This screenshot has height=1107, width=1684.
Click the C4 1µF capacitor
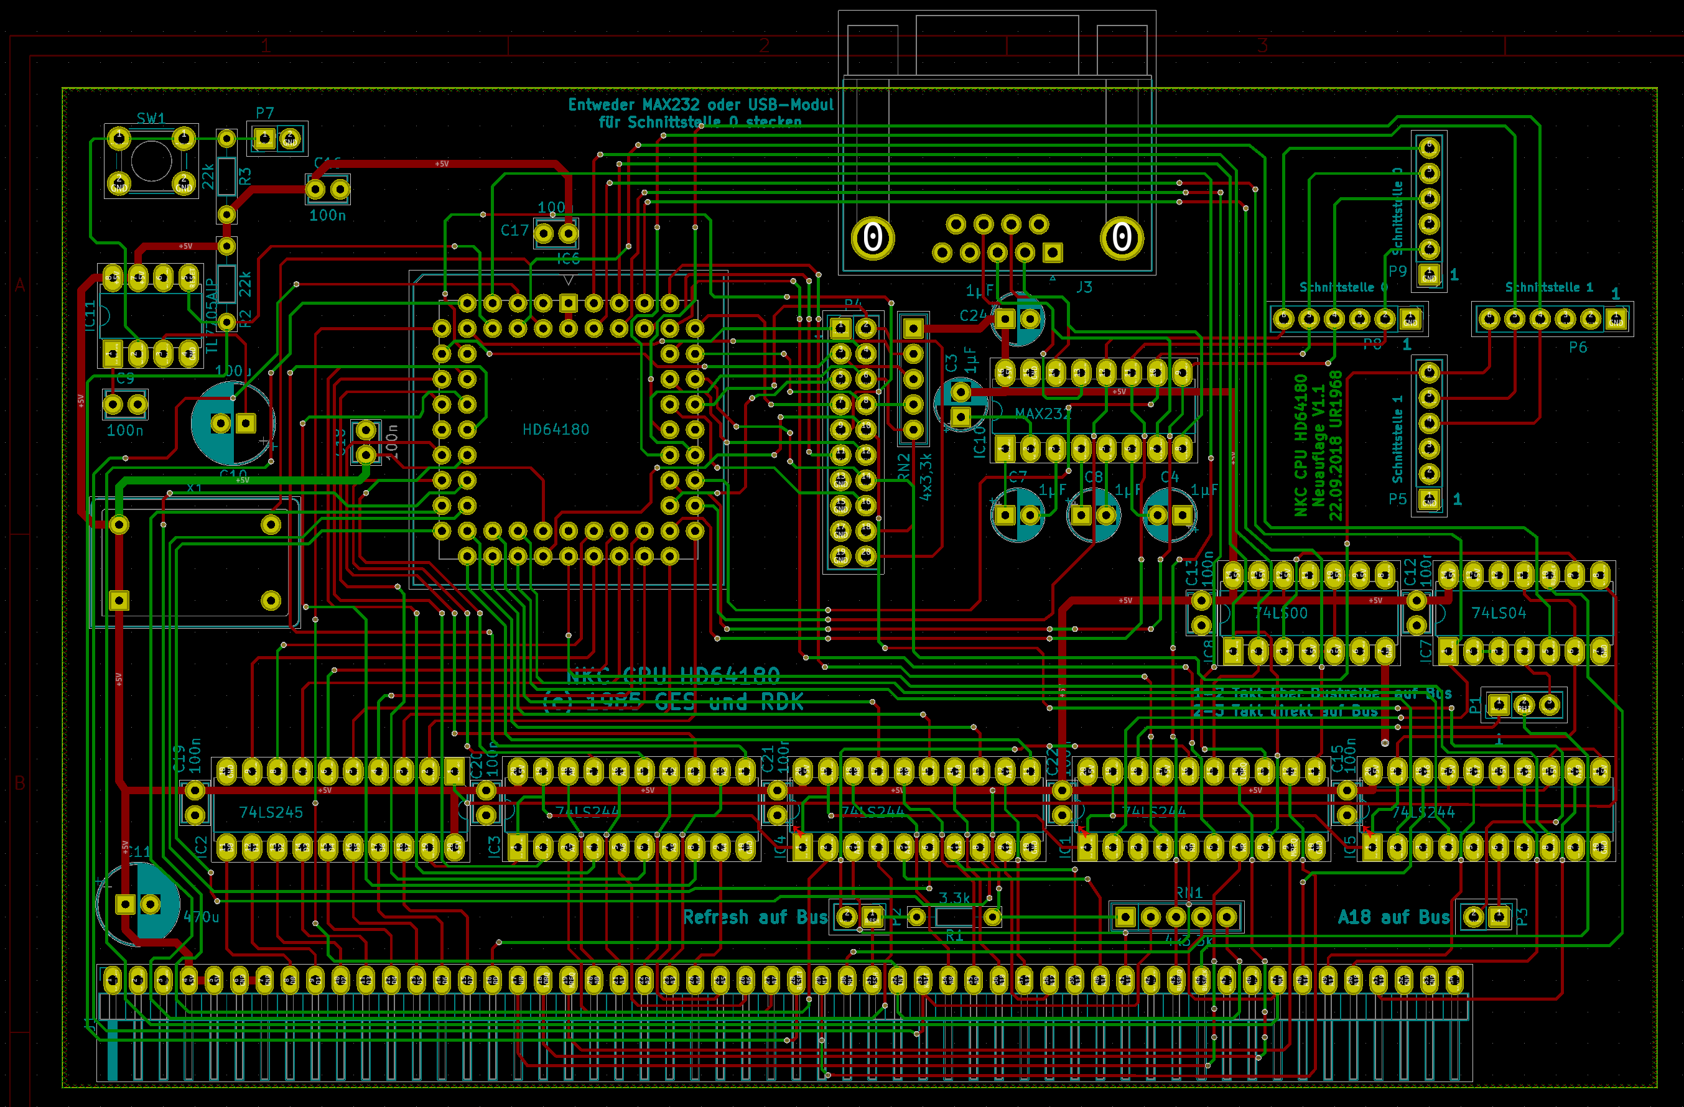pyautogui.click(x=1170, y=515)
